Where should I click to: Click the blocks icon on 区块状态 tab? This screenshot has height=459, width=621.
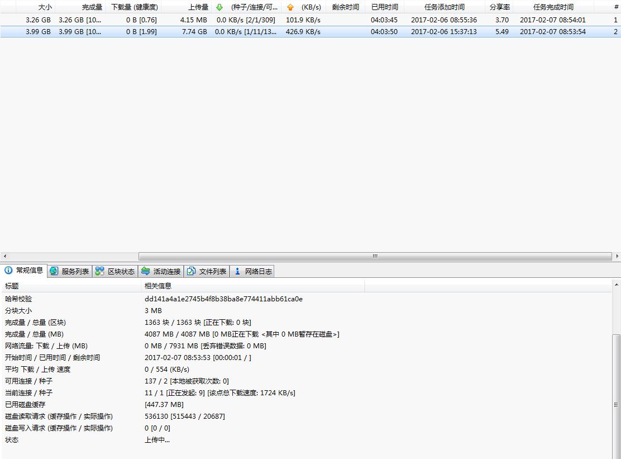pyautogui.click(x=100, y=271)
